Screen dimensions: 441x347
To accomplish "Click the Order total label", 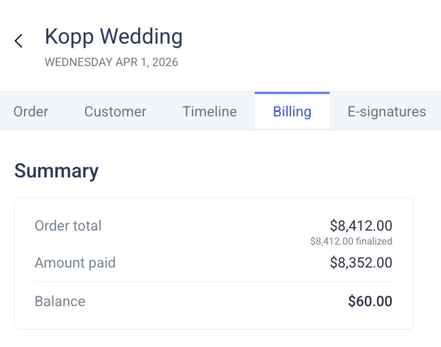I will tap(68, 226).
